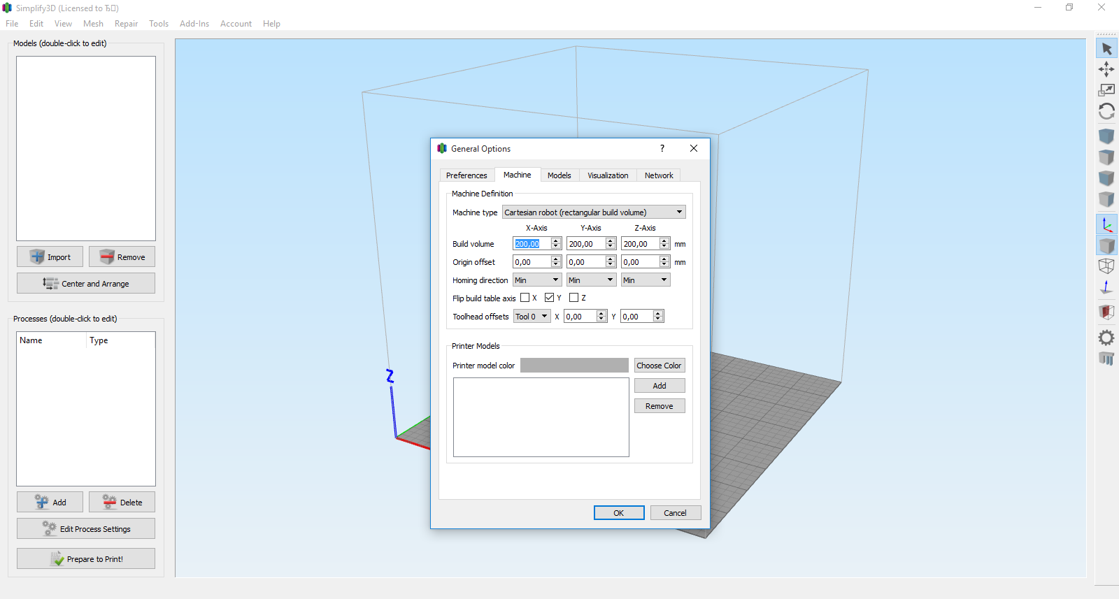Click Import model button
1119x599 pixels.
(x=50, y=257)
